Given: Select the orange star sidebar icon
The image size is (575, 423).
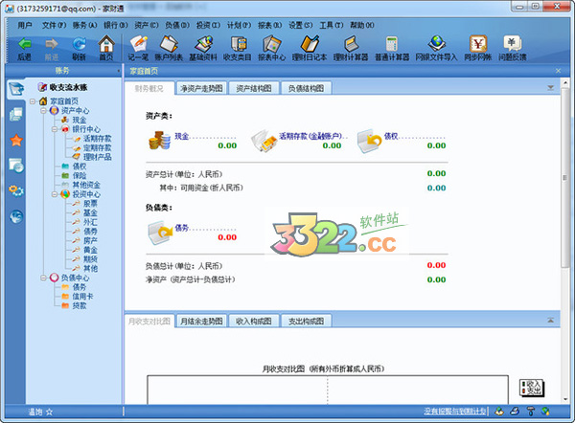Looking at the screenshot, I should [x=16, y=140].
